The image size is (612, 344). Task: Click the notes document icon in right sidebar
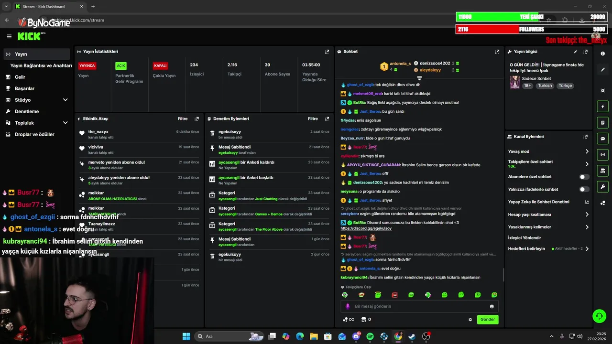[x=602, y=123]
